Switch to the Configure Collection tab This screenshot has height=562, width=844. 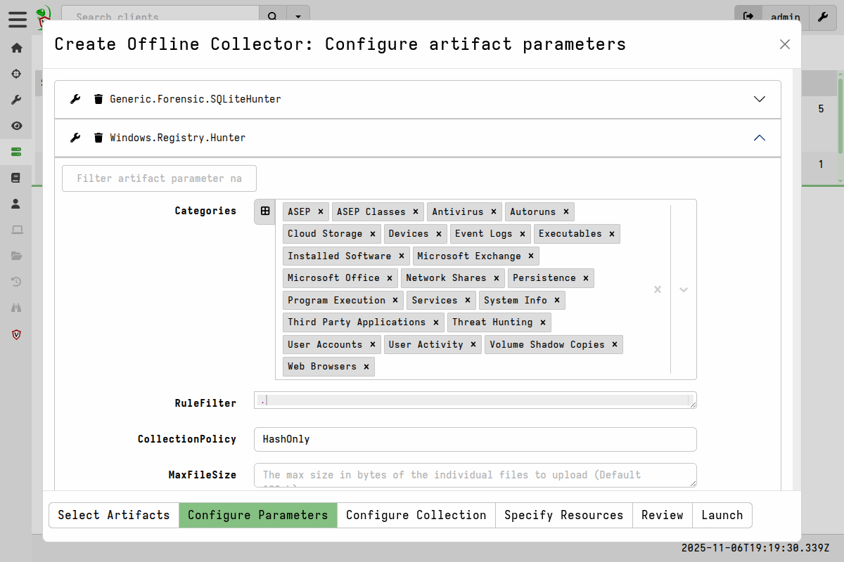pyautogui.click(x=416, y=515)
